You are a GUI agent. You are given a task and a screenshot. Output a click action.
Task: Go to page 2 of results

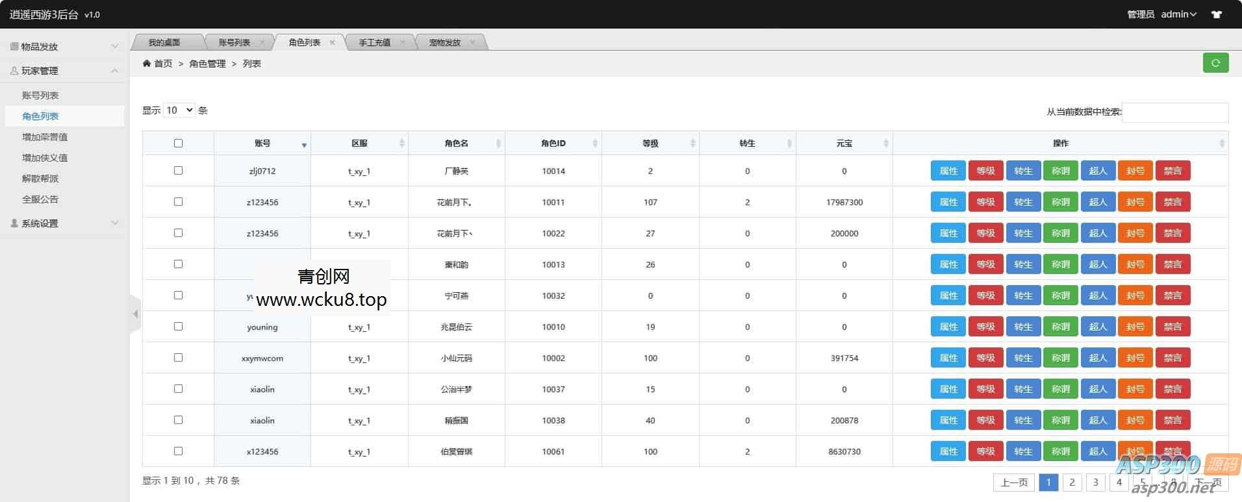point(1072,482)
